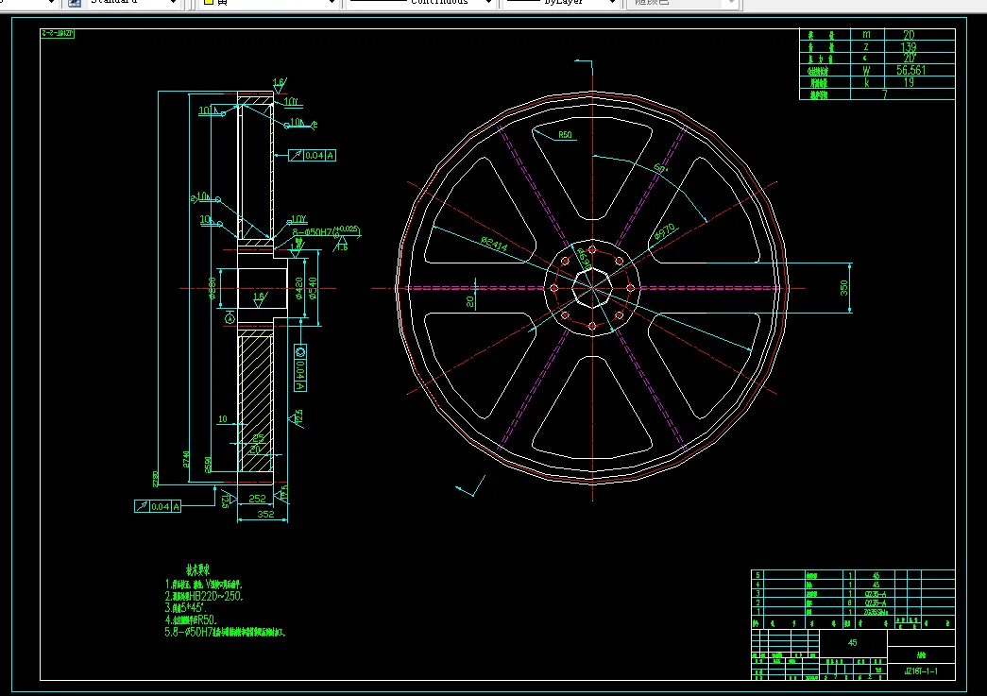Select the datum A circle symbol
Viewport: 987px width, 696px height.
[x=230, y=319]
